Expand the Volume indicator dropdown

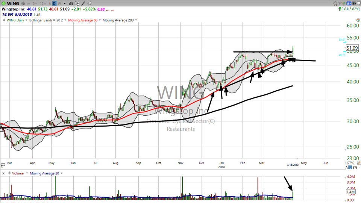tap(27, 173)
